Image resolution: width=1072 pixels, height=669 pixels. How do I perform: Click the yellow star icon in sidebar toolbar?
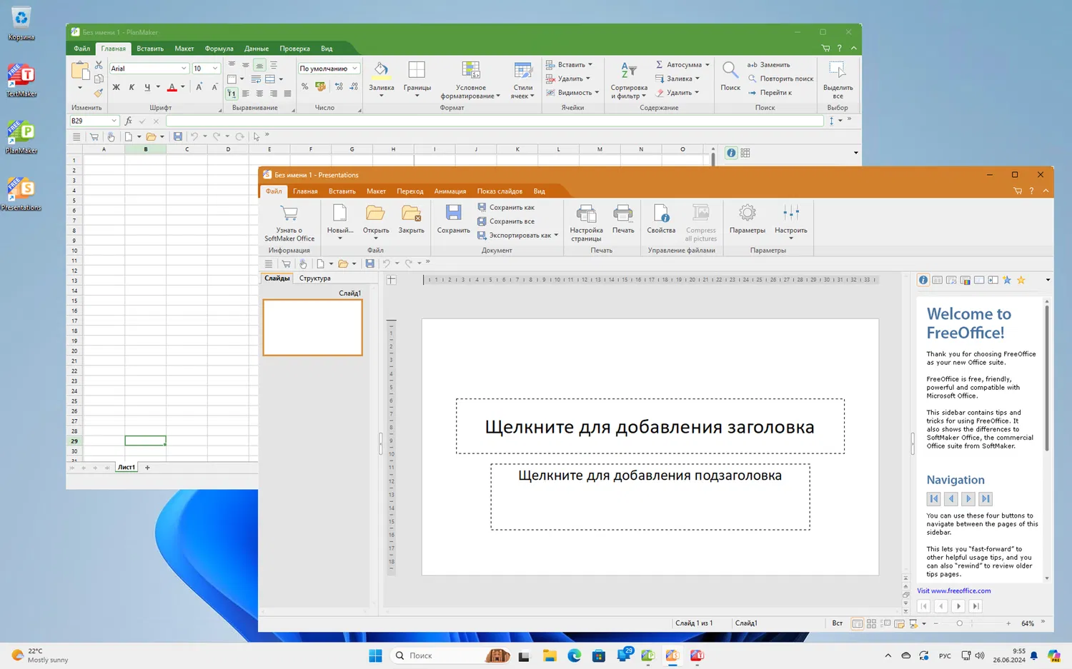tap(1021, 280)
